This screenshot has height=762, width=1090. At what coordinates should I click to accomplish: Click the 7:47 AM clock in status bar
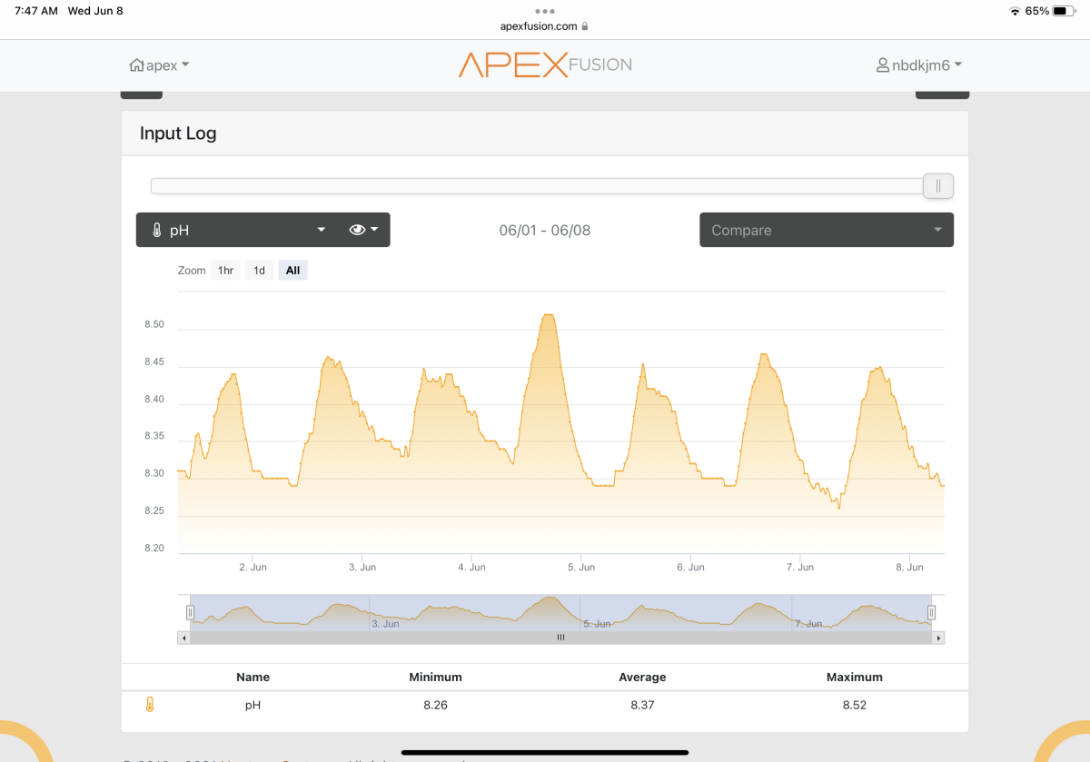[x=36, y=11]
